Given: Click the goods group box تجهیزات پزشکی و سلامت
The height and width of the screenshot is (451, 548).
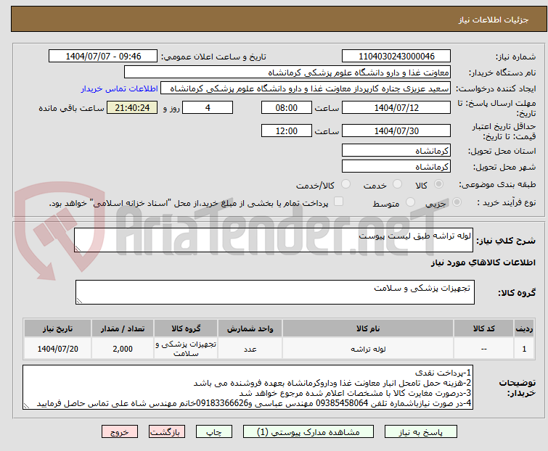Looking at the screenshot, I should [275, 292].
